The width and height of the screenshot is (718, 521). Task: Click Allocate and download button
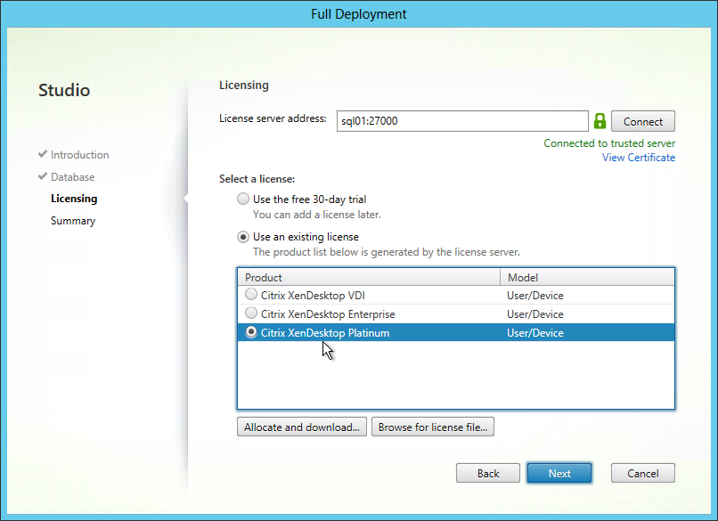pos(302,427)
